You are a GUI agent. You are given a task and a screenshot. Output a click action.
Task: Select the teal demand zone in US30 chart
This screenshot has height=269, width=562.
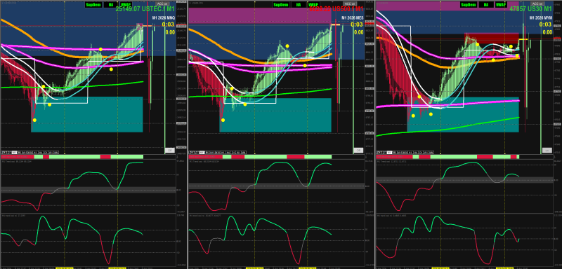463,114
